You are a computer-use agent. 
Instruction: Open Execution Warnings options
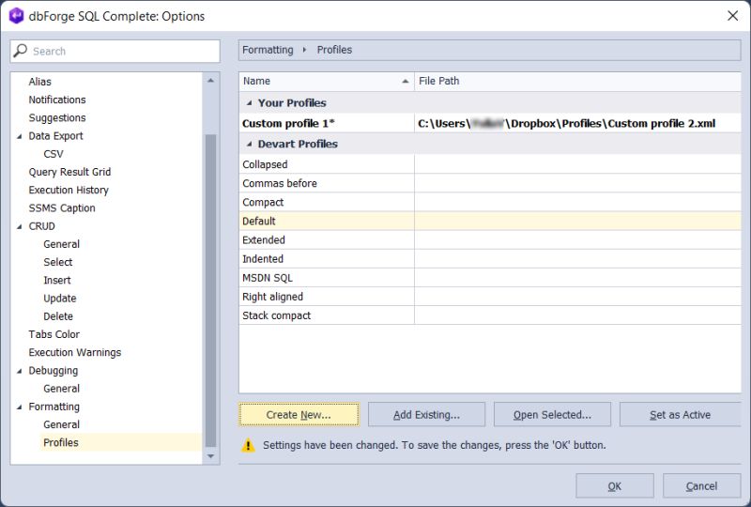75,353
